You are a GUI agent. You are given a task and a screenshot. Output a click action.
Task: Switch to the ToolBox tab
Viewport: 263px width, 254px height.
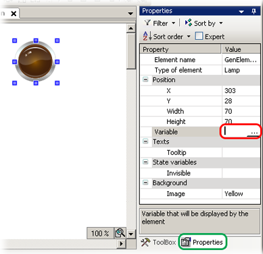pyautogui.click(x=158, y=242)
